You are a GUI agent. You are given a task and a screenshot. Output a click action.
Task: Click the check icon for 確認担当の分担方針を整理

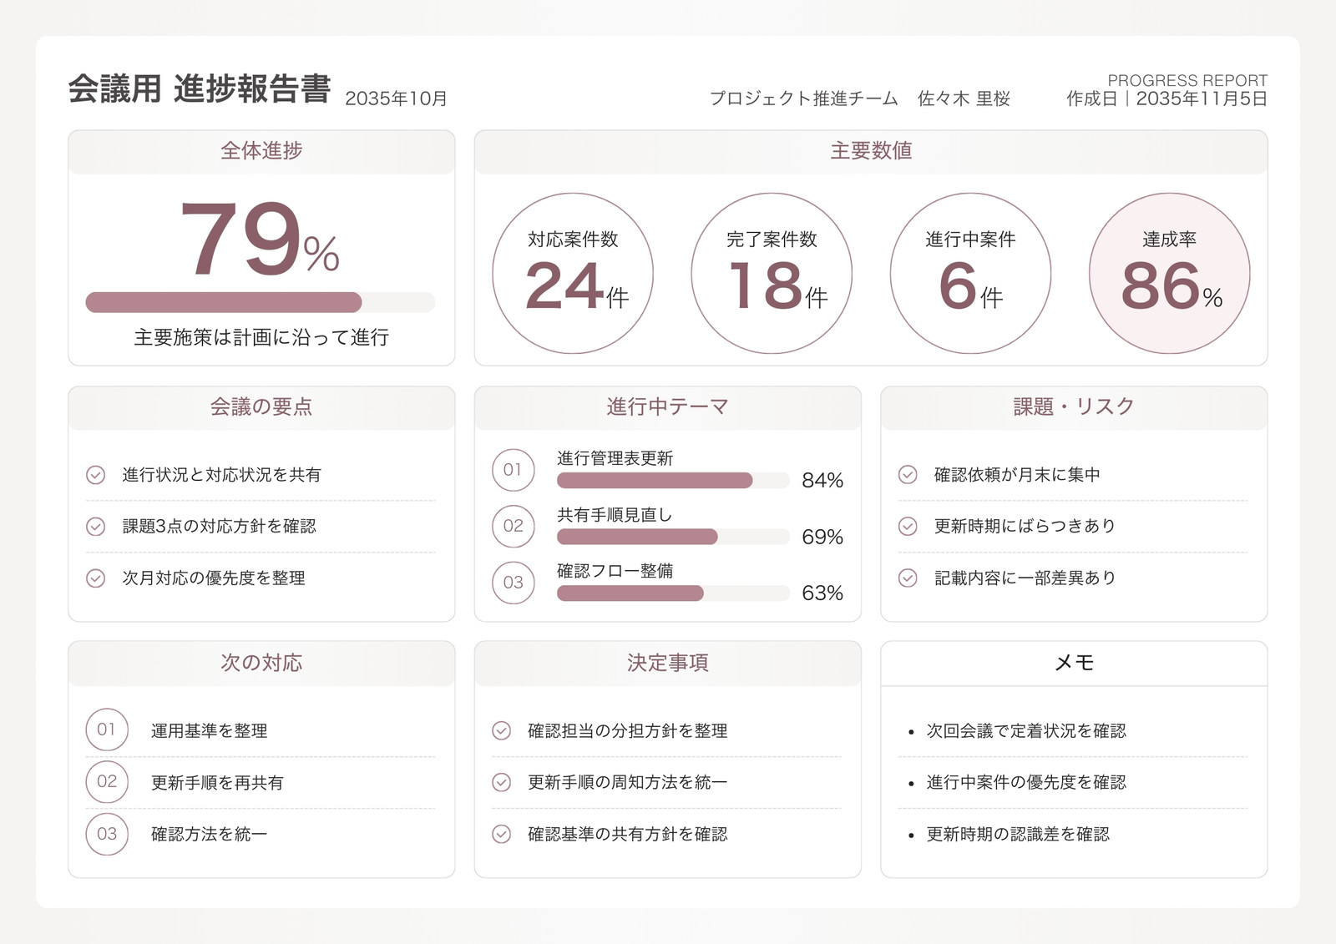tap(502, 731)
